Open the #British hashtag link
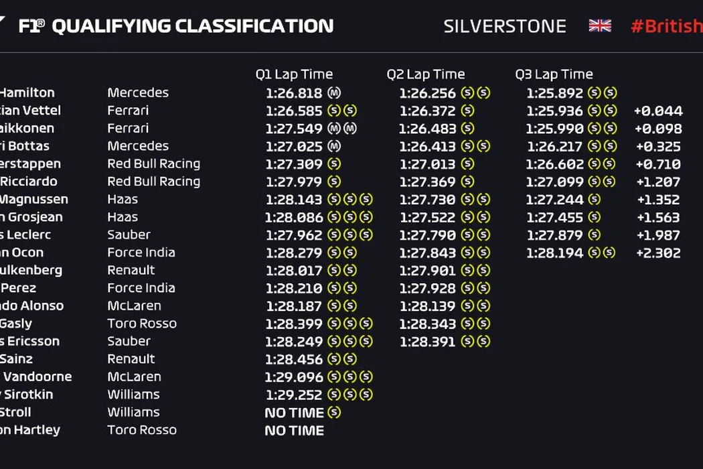The image size is (703, 469). (x=666, y=26)
